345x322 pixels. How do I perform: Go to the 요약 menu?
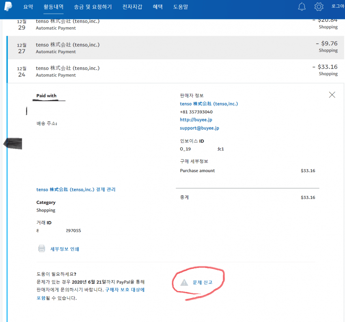[28, 7]
